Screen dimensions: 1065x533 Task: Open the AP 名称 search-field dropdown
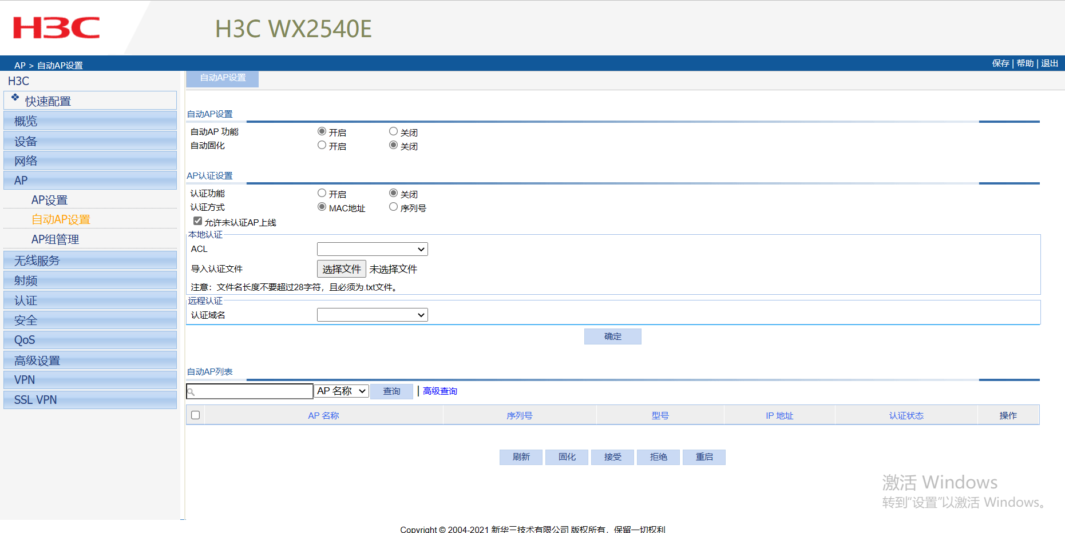click(342, 391)
